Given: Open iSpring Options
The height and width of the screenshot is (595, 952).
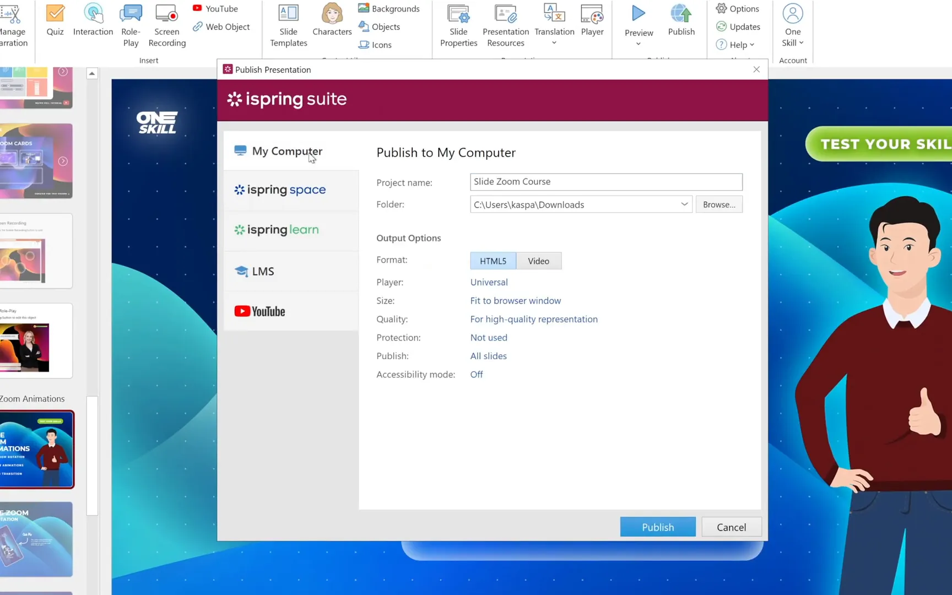Looking at the screenshot, I should pos(738,8).
